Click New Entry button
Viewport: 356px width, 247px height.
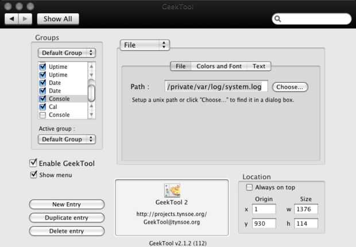tap(67, 204)
